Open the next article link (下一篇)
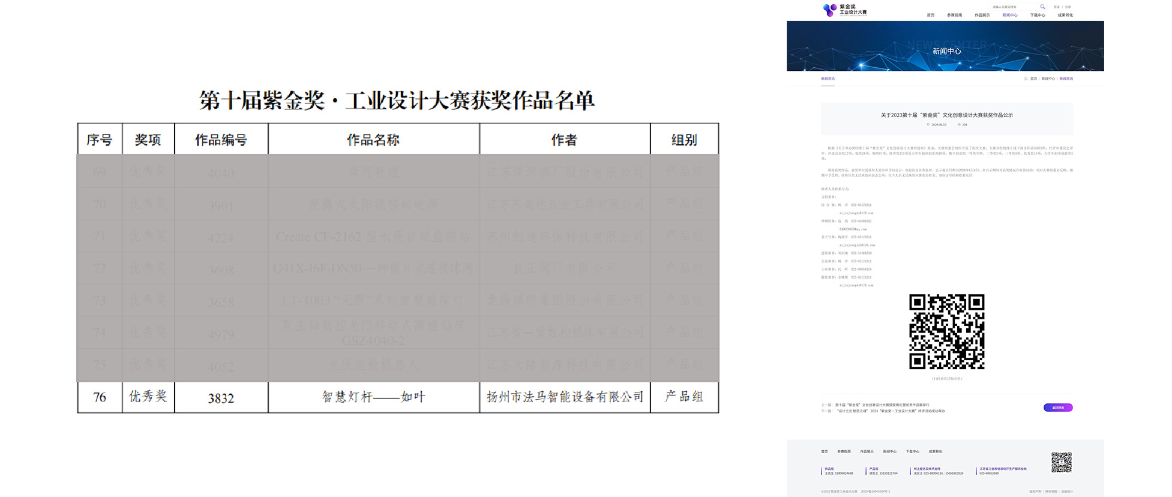The width and height of the screenshot is (1172, 497). click(x=889, y=411)
